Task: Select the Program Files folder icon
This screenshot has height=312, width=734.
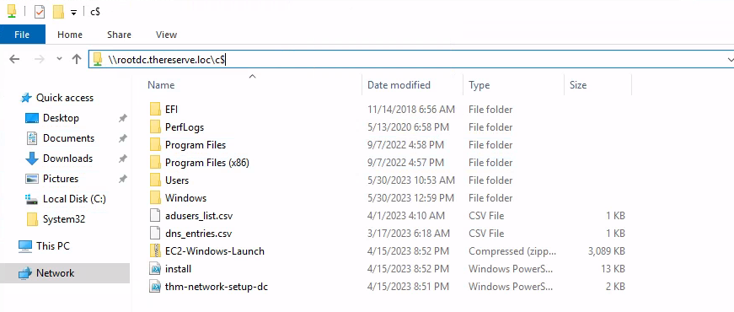Action: pyautogui.click(x=155, y=145)
